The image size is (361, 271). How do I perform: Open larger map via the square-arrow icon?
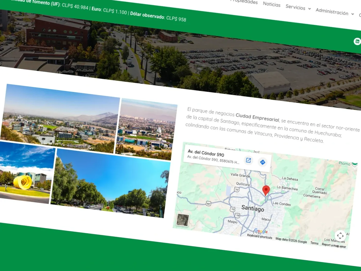pos(248,160)
